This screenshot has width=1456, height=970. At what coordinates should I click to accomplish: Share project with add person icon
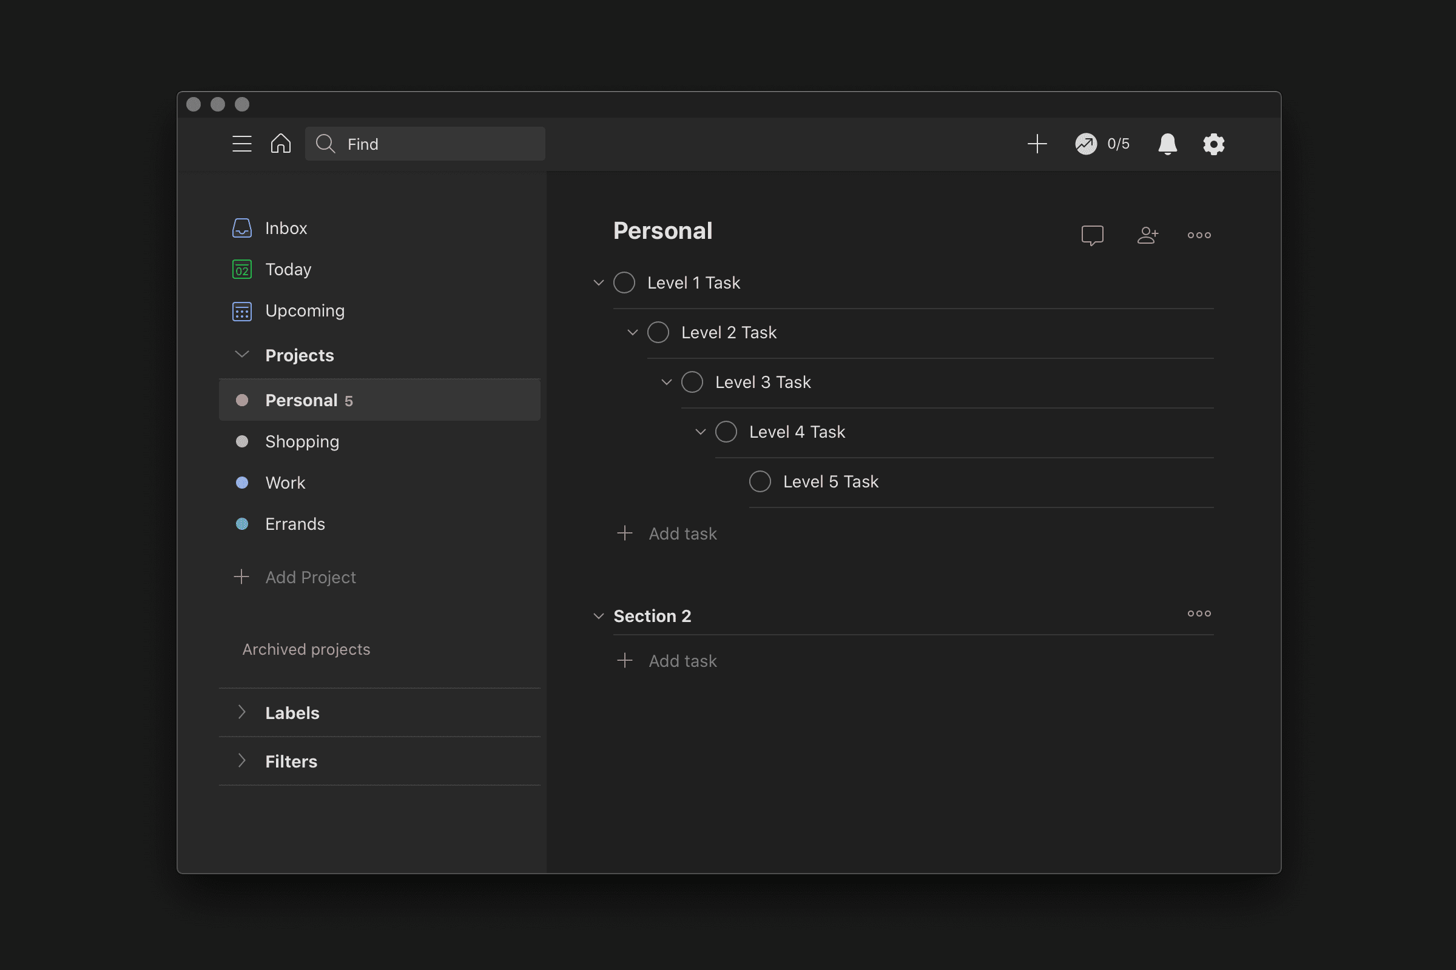point(1147,235)
